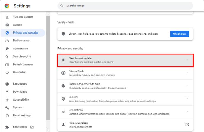Click sidebar scrollbar down arrow
Image resolution: width=204 pixels, height=132 pixels.
click(48, 129)
